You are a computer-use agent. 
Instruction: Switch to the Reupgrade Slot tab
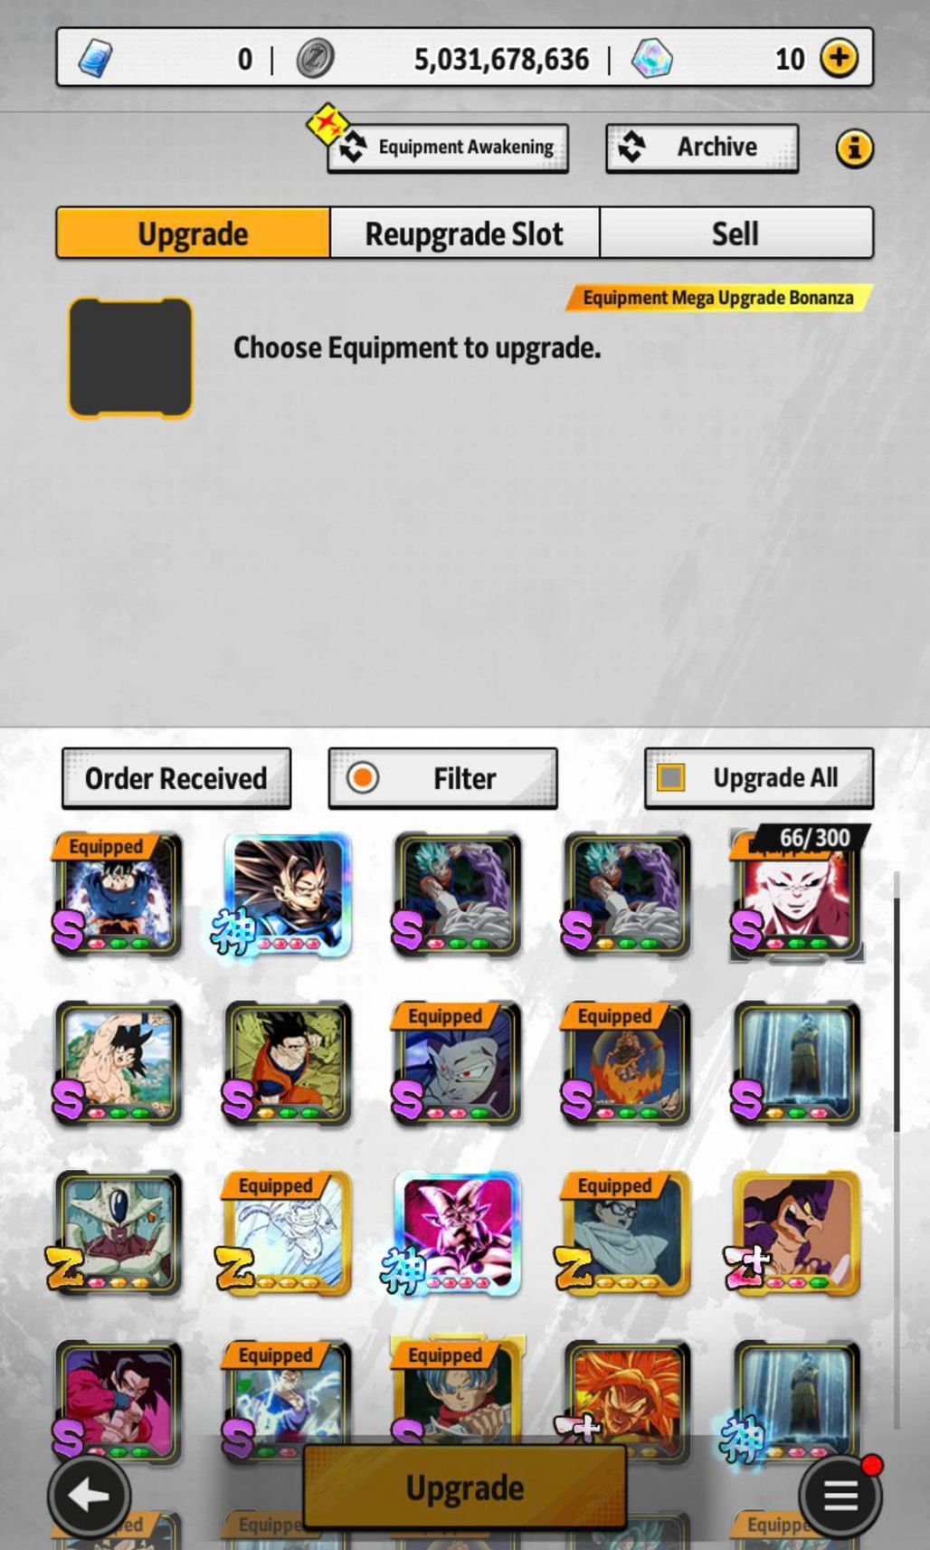464,233
